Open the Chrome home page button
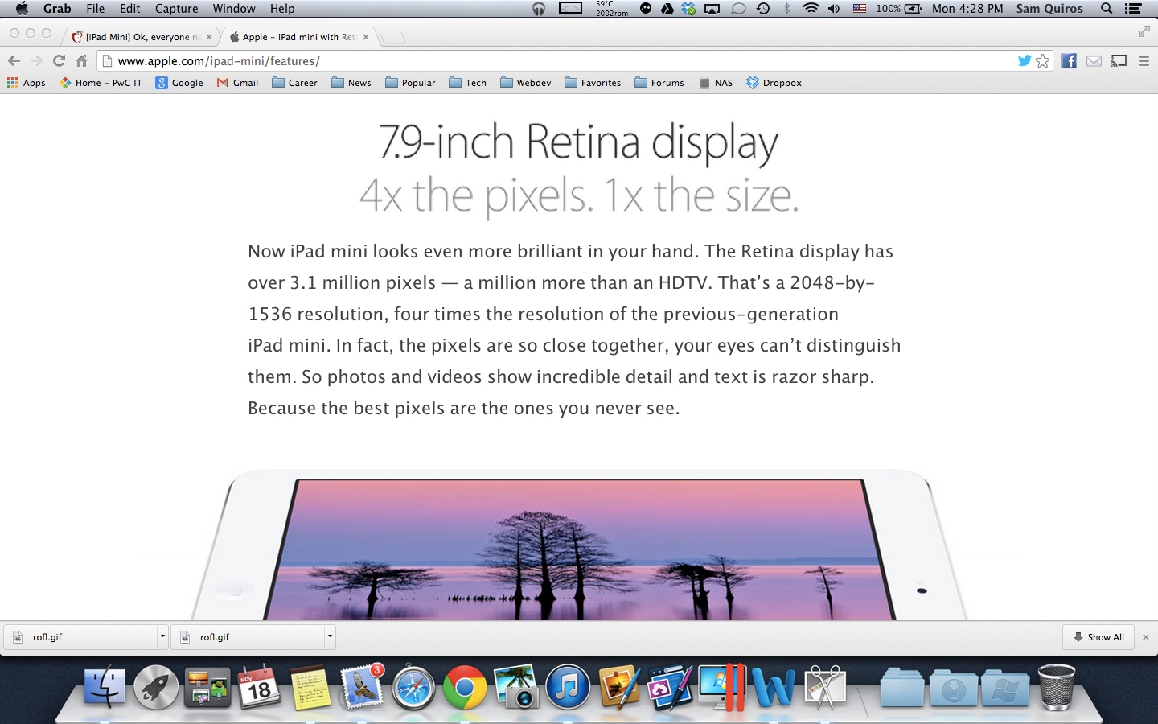Viewport: 1158px width, 724px height. [x=81, y=60]
